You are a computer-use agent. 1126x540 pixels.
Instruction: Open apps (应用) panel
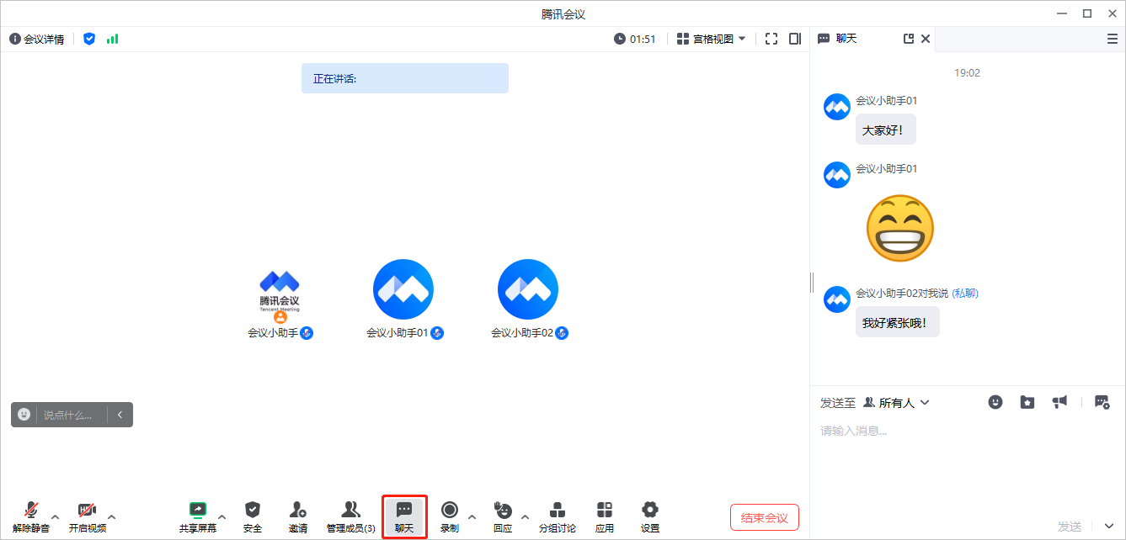[605, 517]
